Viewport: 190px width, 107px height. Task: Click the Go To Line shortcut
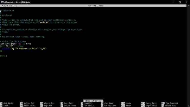click(109, 106)
